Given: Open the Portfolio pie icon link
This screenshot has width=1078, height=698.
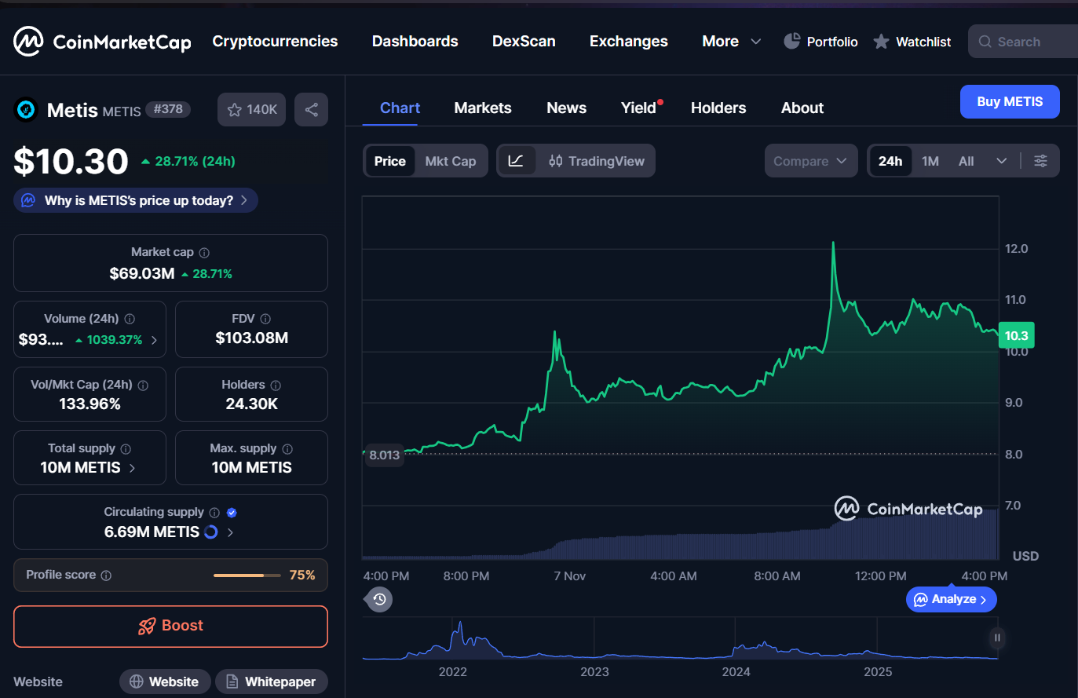Looking at the screenshot, I should point(792,42).
